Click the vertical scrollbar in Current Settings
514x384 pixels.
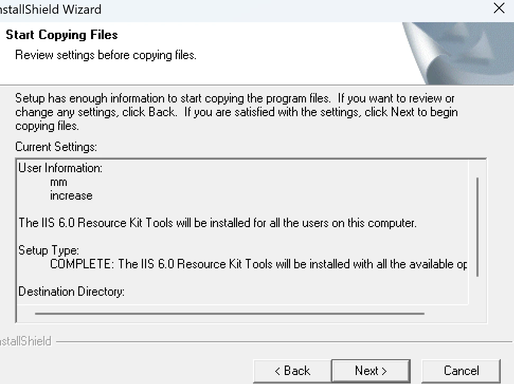click(x=477, y=227)
